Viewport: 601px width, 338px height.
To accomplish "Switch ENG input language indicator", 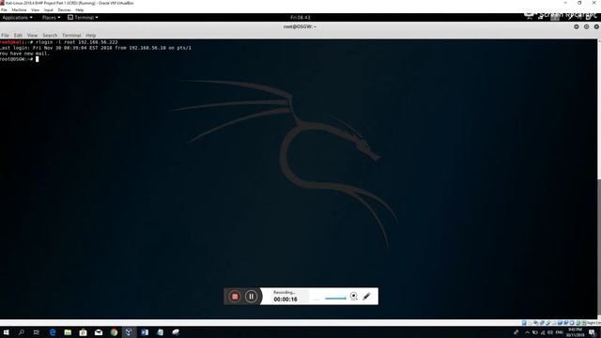I will (x=560, y=332).
